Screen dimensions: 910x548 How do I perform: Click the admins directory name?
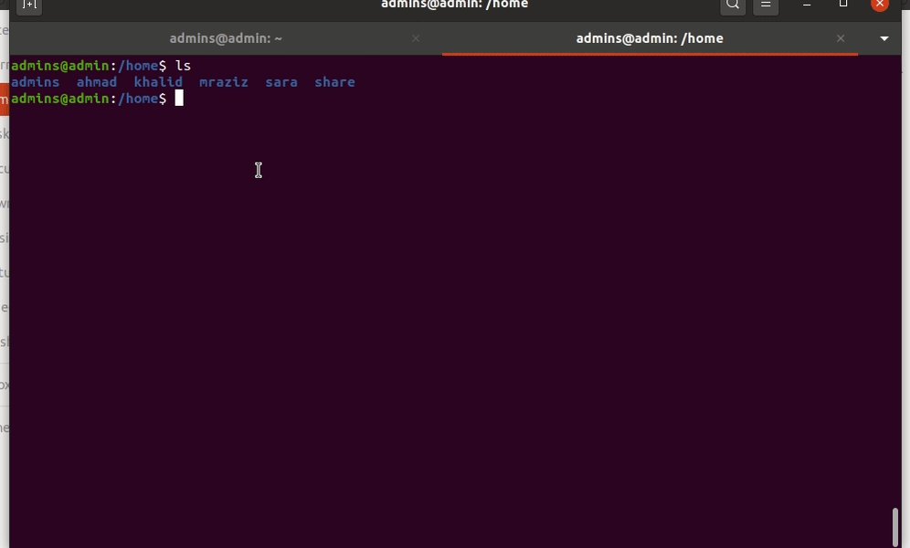[36, 82]
